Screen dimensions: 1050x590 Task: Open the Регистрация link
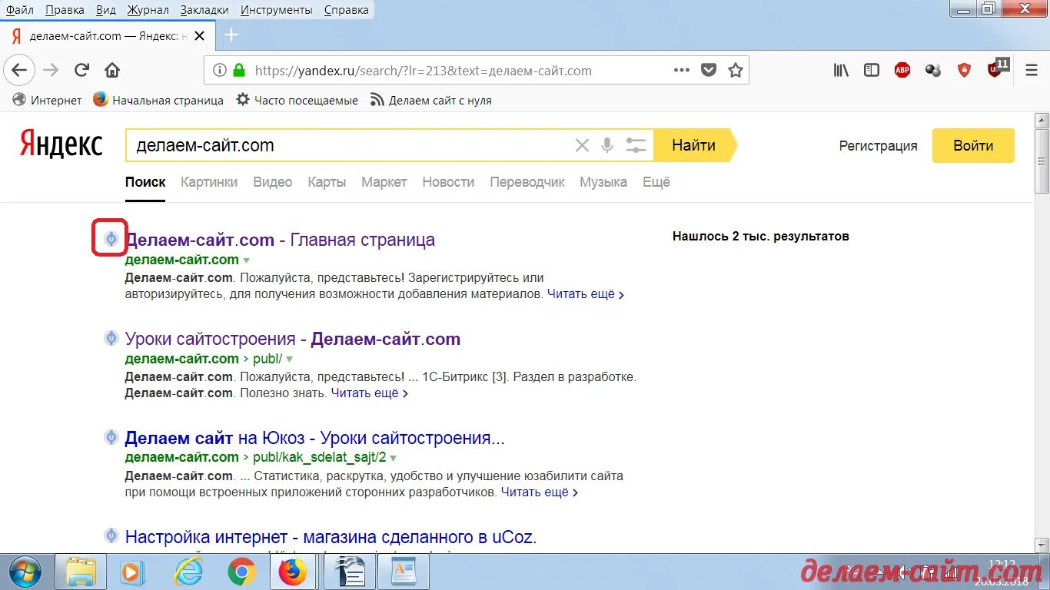(x=878, y=146)
